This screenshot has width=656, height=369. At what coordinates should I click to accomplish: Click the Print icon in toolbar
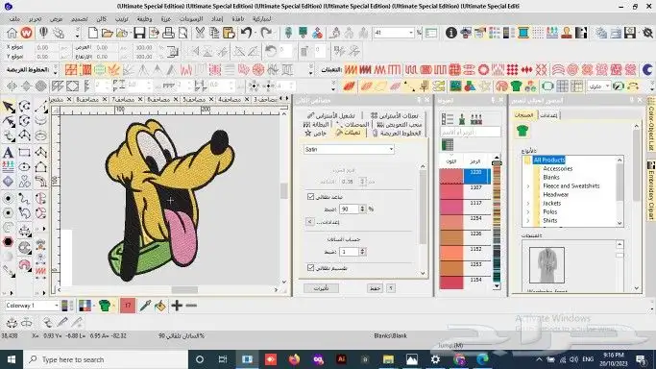(169, 33)
